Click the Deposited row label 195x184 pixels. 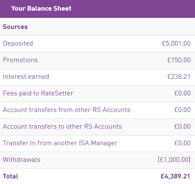point(18,43)
